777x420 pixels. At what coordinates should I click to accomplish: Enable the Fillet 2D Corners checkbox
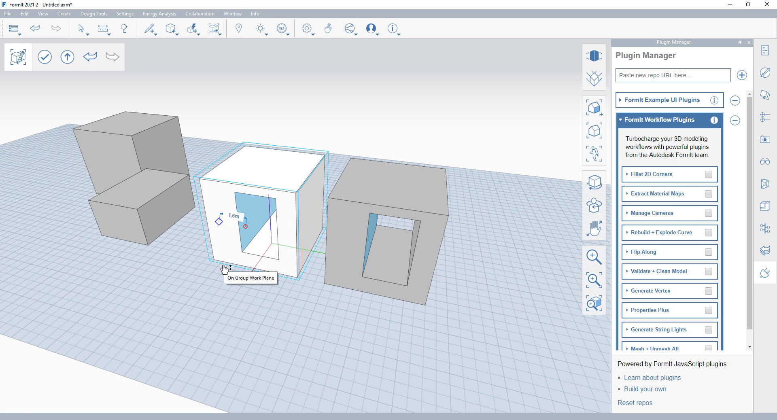708,174
